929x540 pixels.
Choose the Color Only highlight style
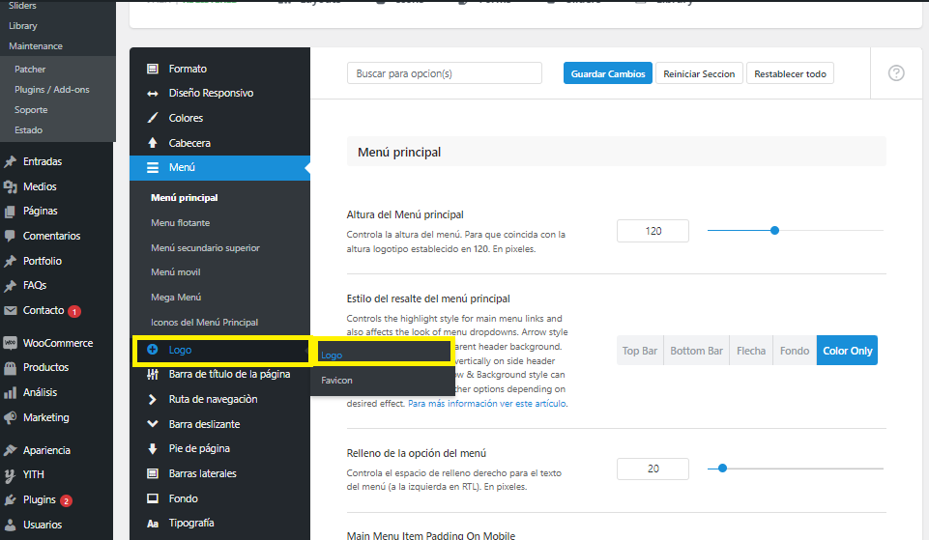[847, 351]
